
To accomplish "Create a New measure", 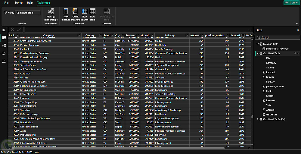I will point(66,14).
